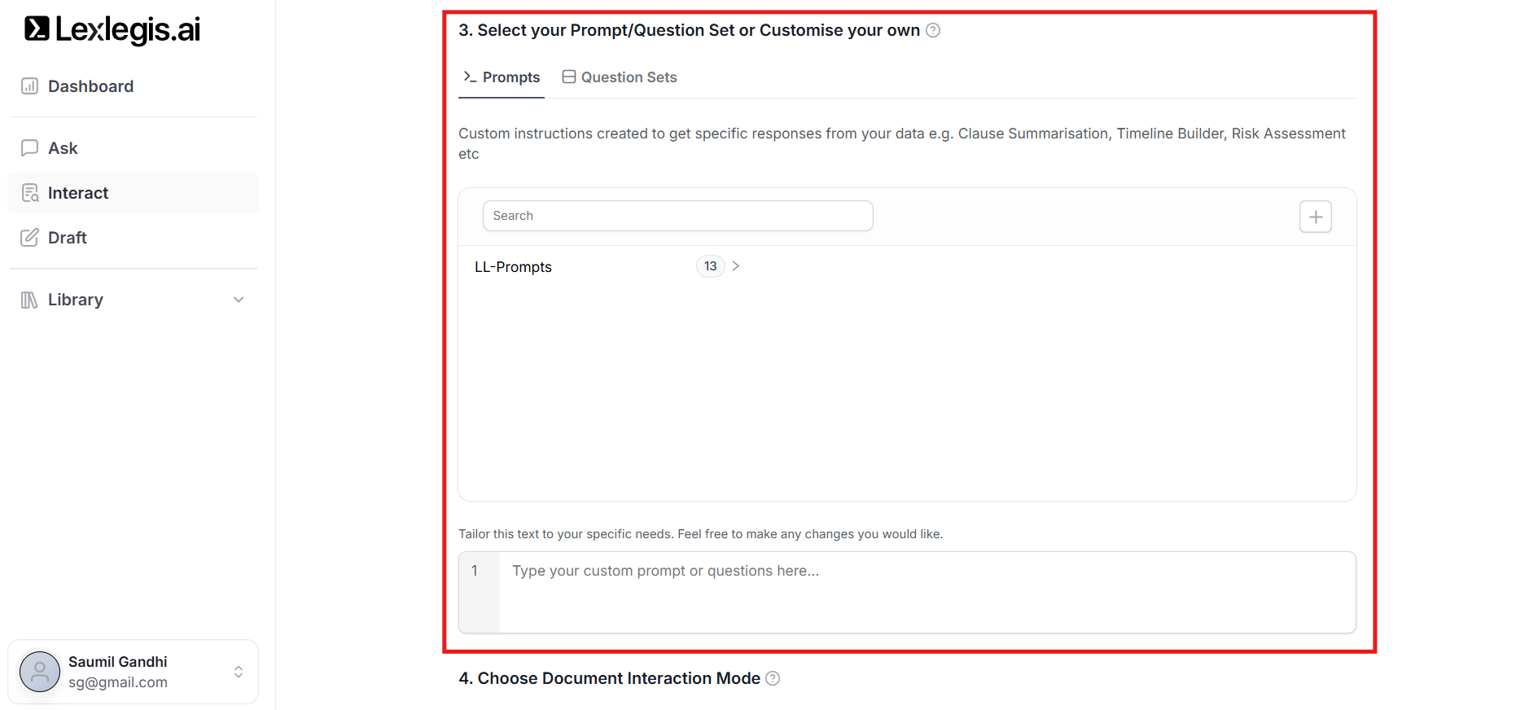The image size is (1520, 710).
Task: Click the help icon beside step 3 heading
Action: pyautogui.click(x=933, y=30)
